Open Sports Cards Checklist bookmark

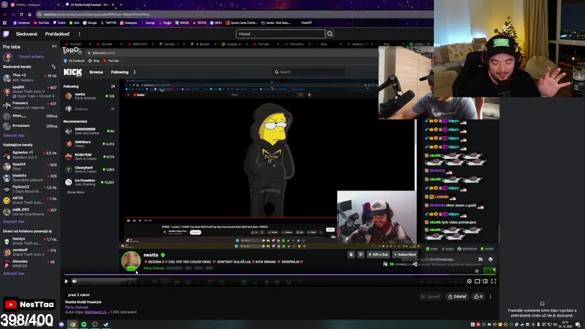click(x=242, y=23)
